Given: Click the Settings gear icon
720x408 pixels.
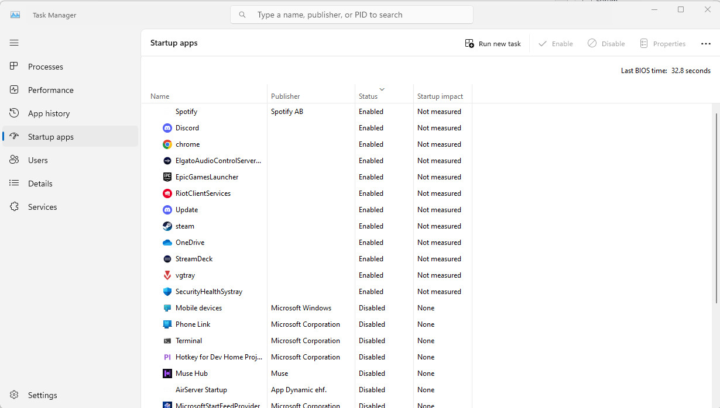Looking at the screenshot, I should [15, 395].
